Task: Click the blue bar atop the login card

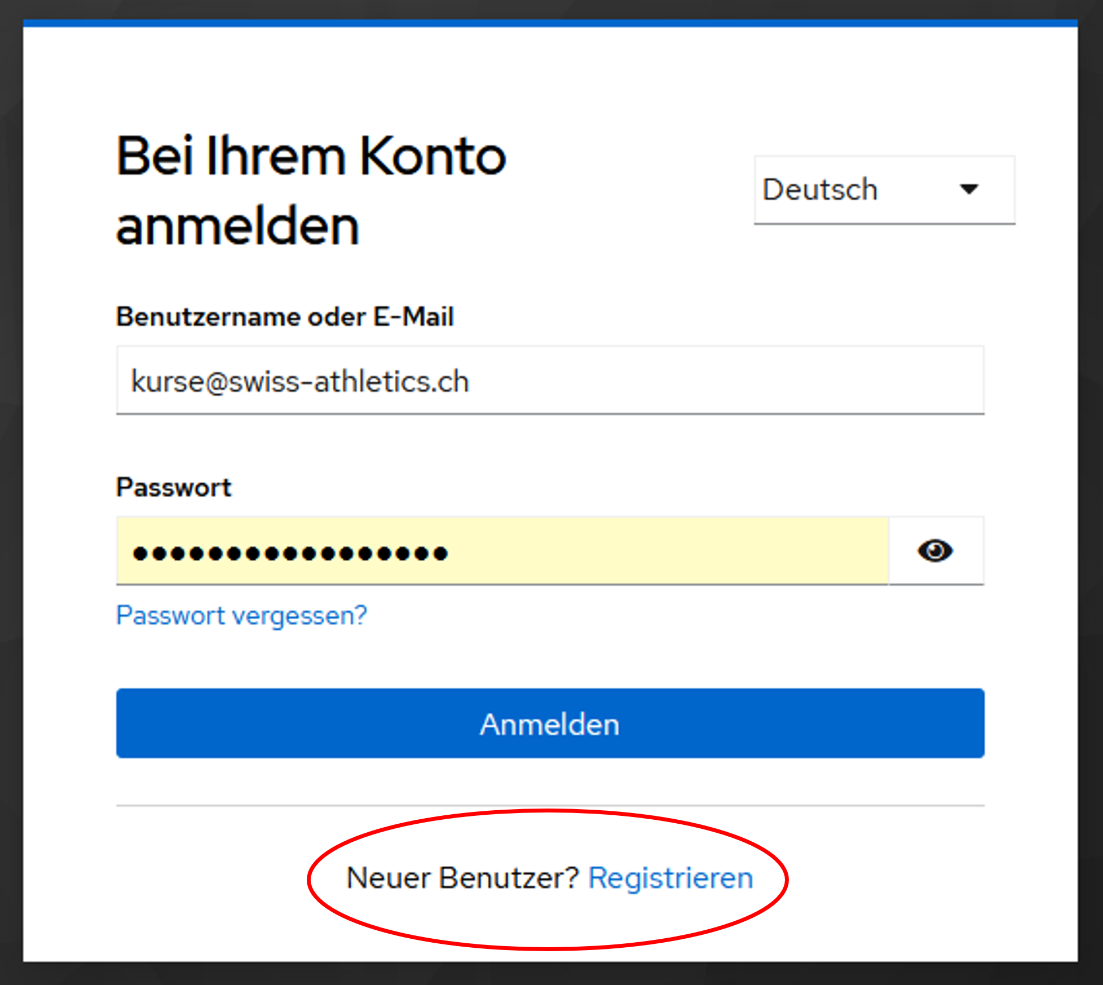Action: click(550, 23)
